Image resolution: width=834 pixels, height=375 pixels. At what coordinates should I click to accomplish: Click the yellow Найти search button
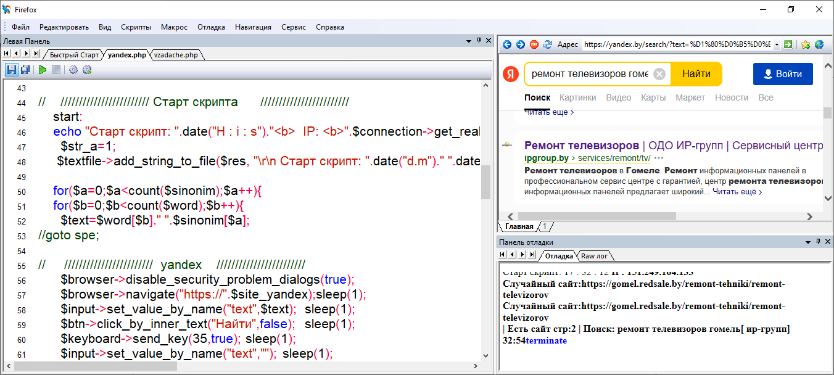696,74
